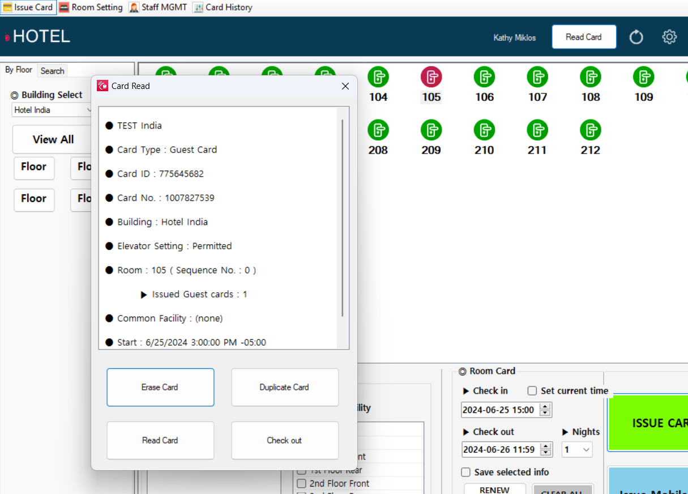Click the Card Read list scrollbar
Viewport: 688px width, 494px height.
(342, 218)
